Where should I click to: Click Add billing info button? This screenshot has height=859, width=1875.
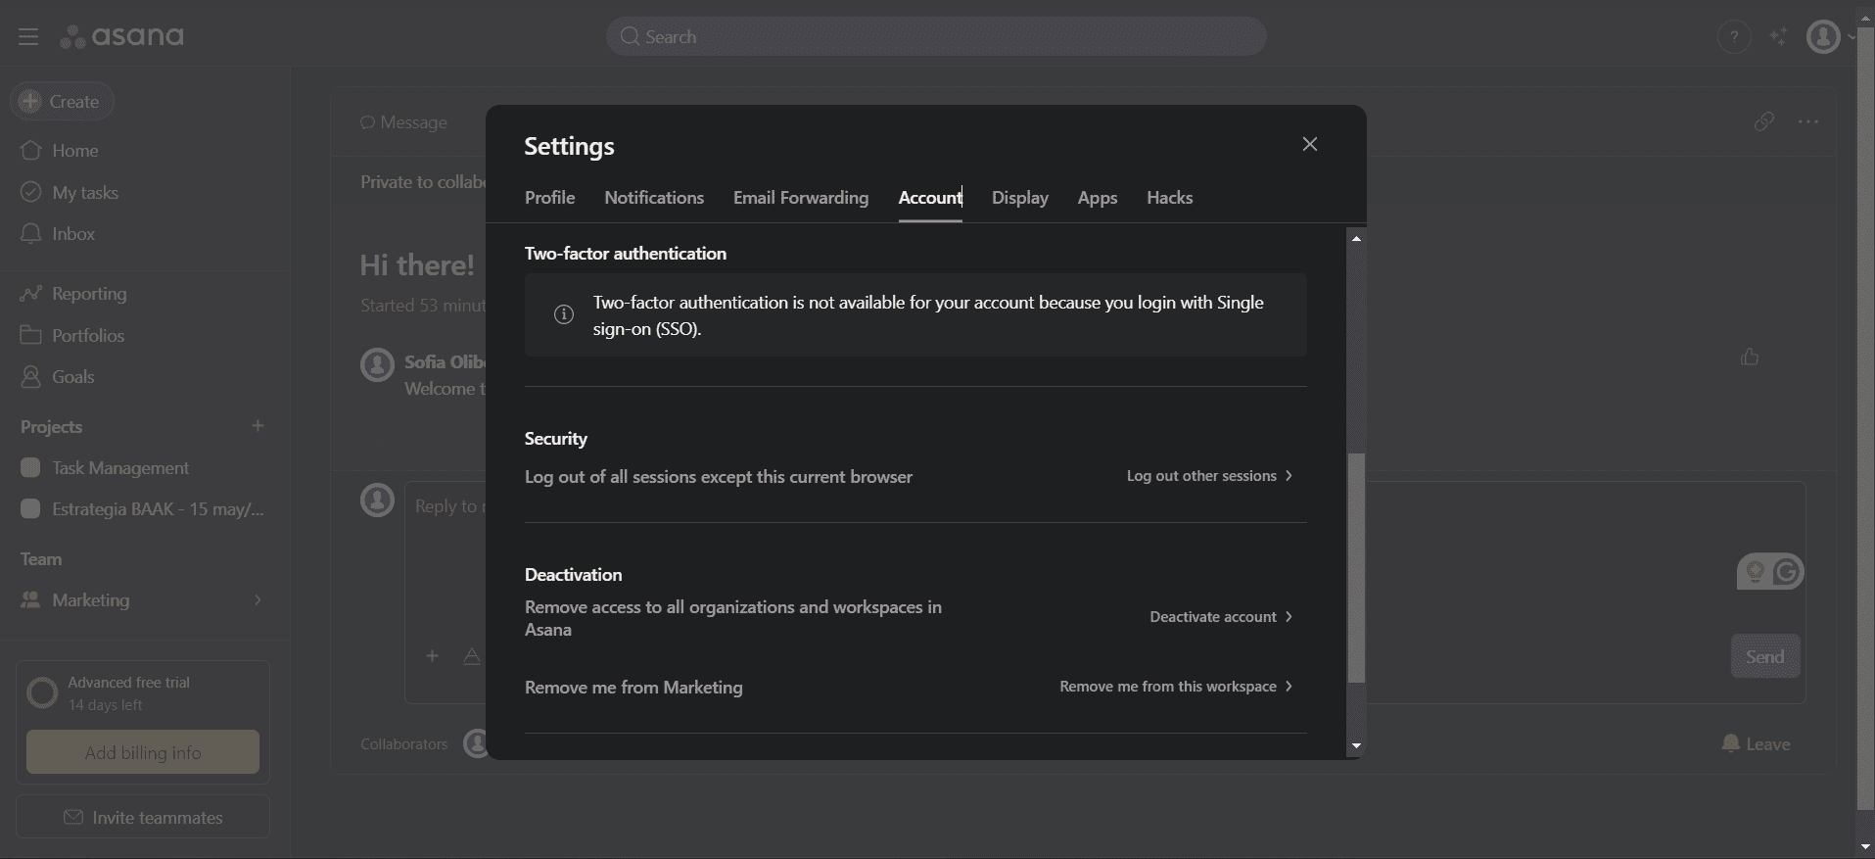[143, 752]
